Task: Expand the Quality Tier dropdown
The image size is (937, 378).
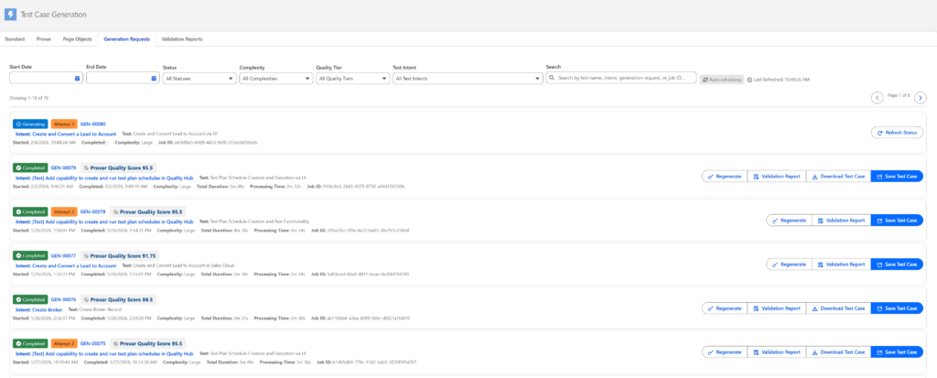Action: point(350,79)
